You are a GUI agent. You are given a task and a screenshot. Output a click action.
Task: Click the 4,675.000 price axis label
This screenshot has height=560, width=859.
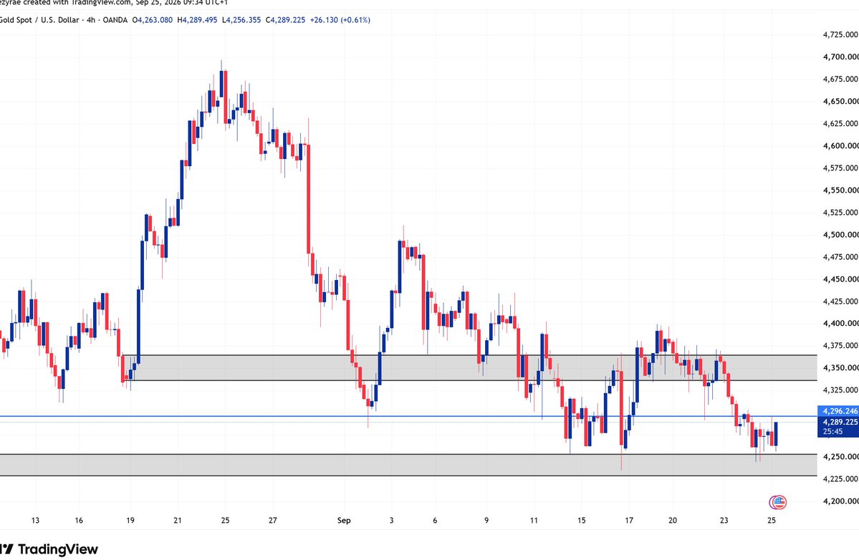click(840, 79)
